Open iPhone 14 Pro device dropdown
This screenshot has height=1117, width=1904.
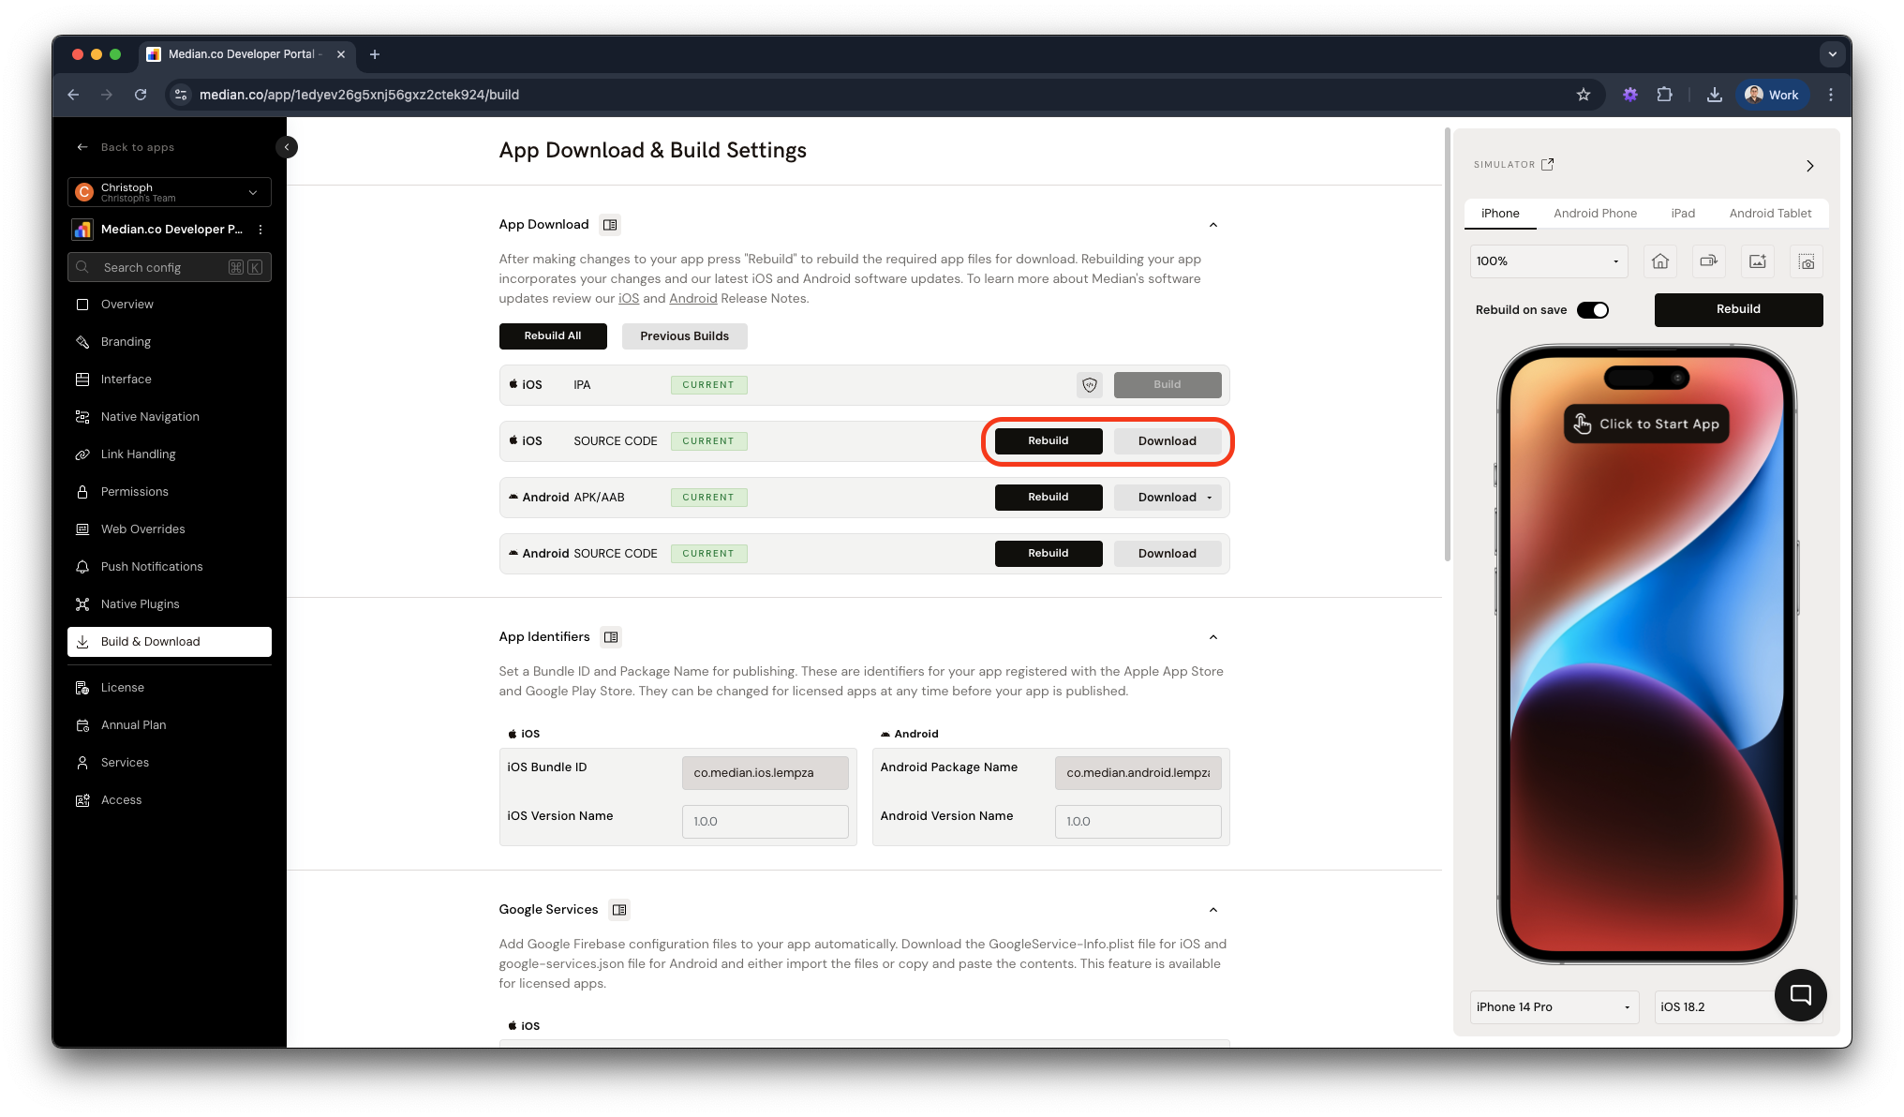tap(1554, 1007)
